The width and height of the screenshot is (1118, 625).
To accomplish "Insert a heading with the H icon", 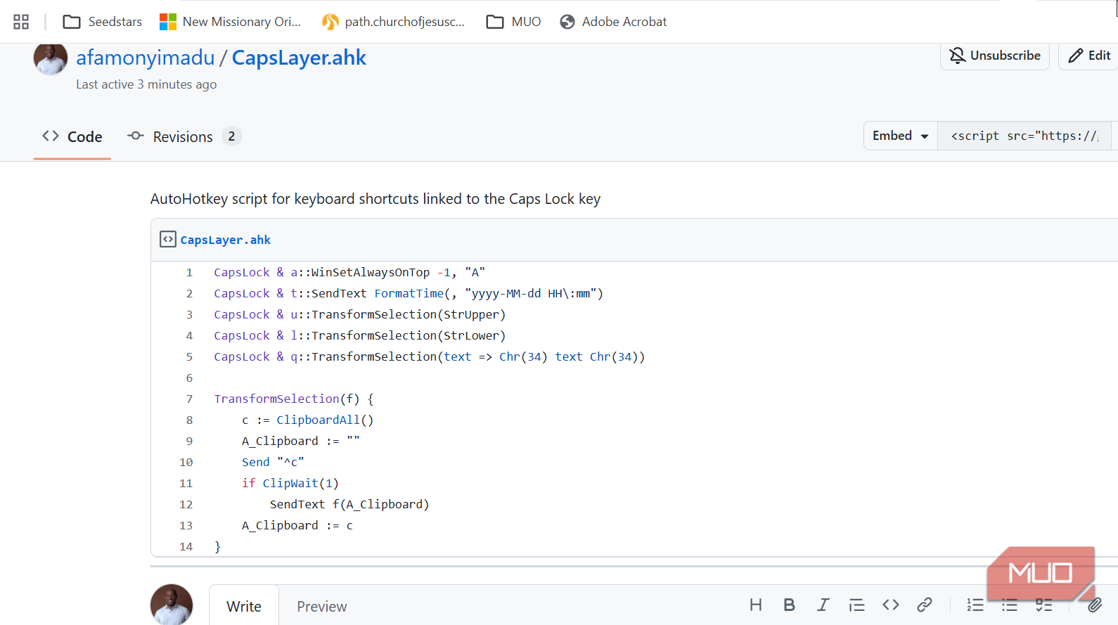I will click(756, 605).
